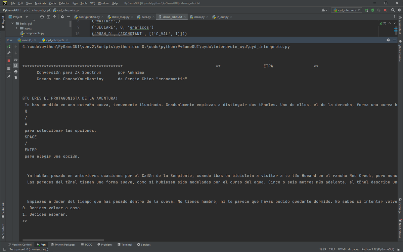Screen dimensions: 403x252
Task: Open Bookmarks side tool window
Action: pos(3,210)
